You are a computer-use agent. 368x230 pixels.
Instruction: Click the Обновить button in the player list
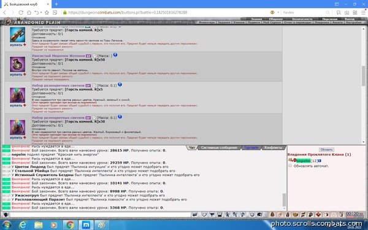pyautogui.click(x=326, y=150)
